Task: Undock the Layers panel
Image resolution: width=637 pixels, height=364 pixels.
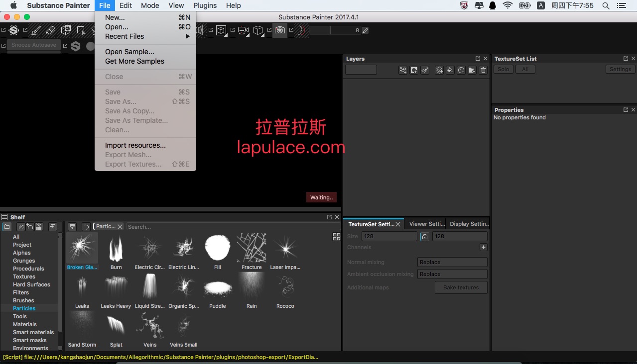Action: [x=478, y=59]
